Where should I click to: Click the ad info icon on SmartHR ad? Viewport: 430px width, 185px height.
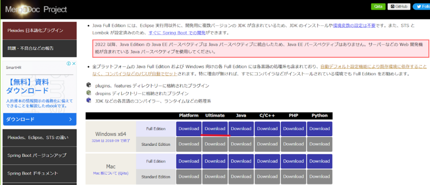pyautogui.click(x=68, y=63)
